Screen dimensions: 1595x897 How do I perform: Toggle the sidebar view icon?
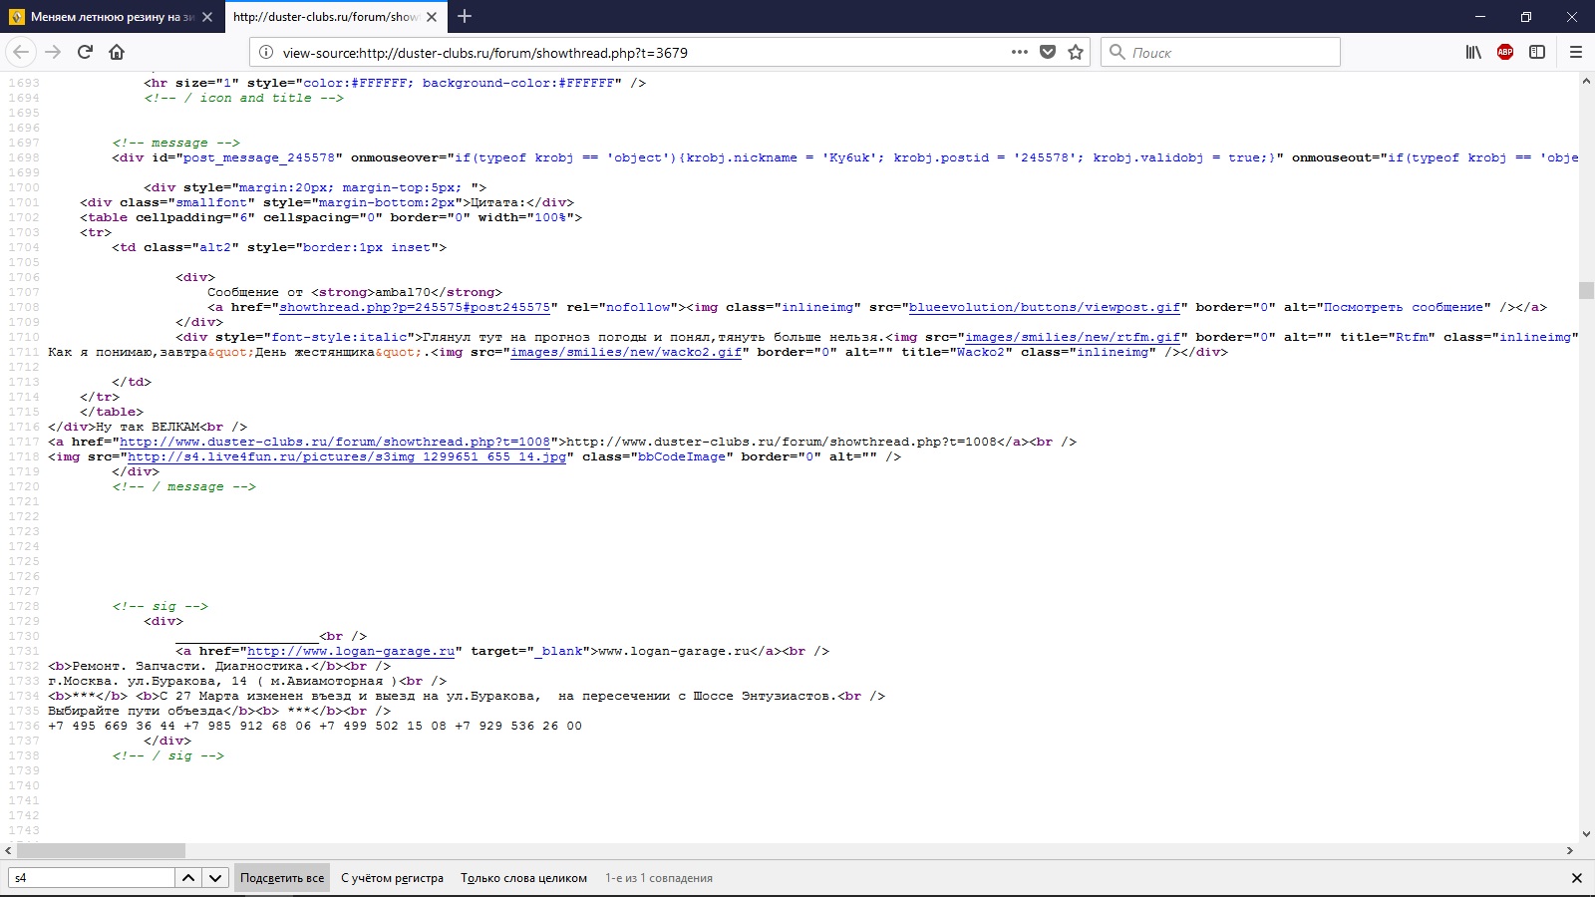click(x=1537, y=52)
